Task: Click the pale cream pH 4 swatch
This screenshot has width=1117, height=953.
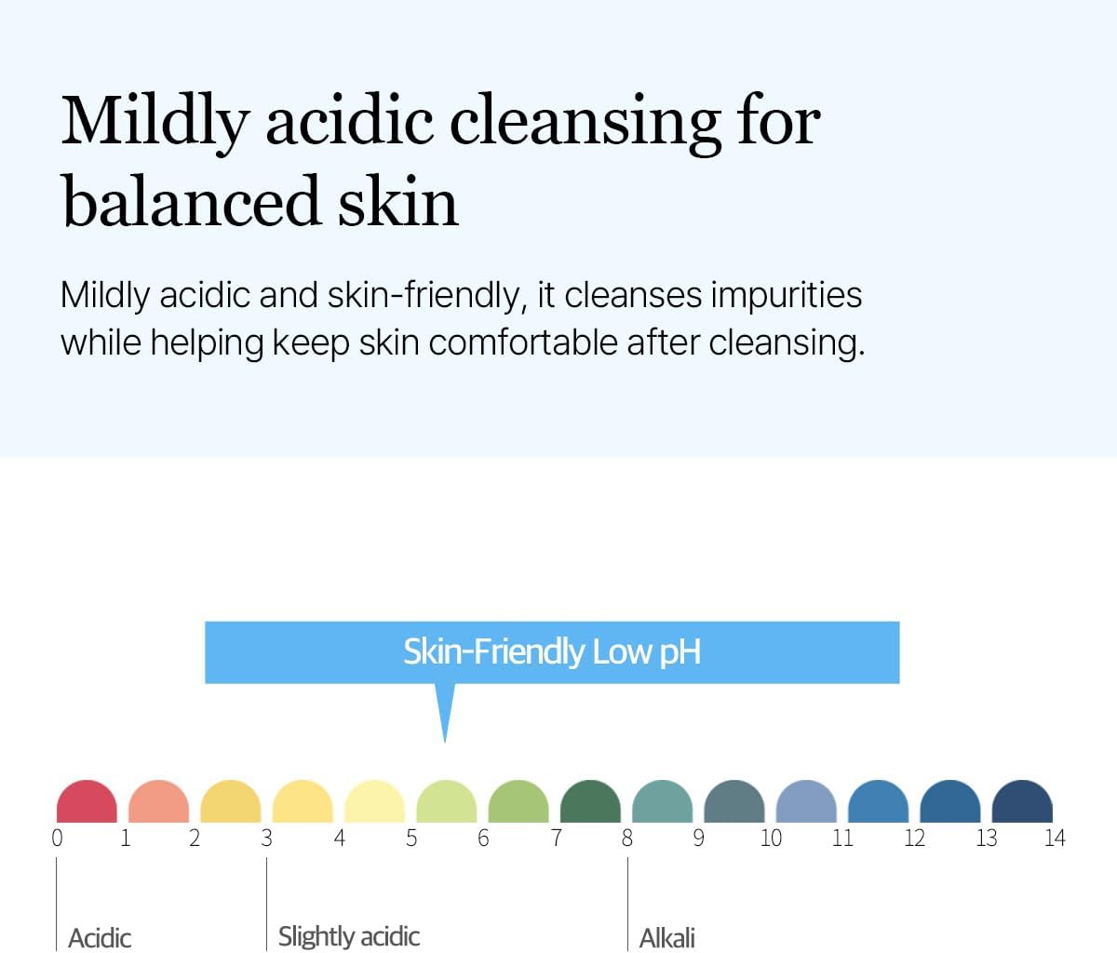Action: (x=374, y=801)
